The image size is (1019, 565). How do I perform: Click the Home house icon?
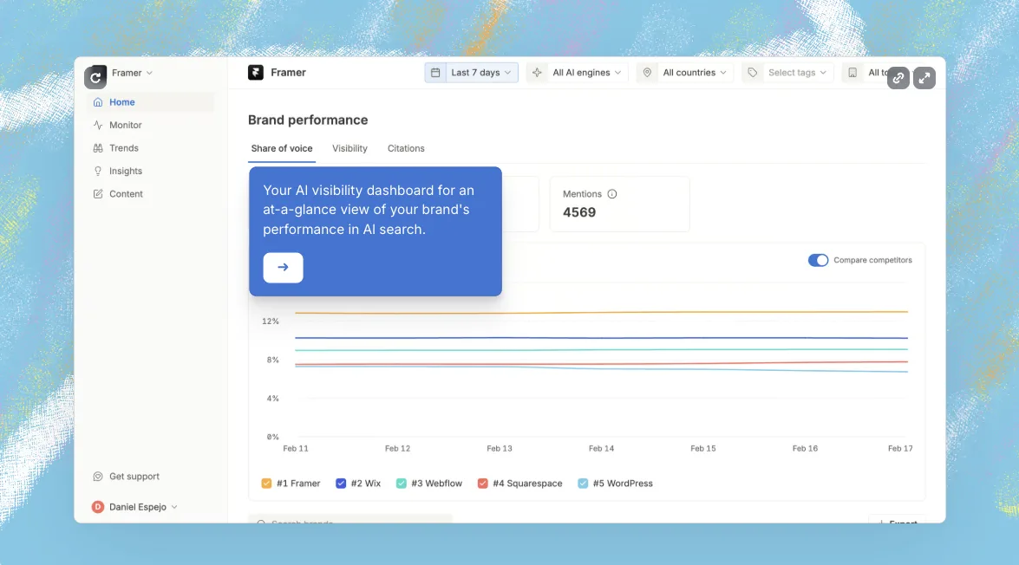coord(98,102)
